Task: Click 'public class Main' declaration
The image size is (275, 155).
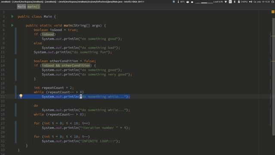Action: click(x=35, y=16)
